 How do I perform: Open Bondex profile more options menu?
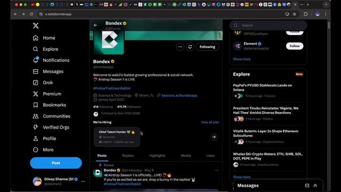point(180,47)
